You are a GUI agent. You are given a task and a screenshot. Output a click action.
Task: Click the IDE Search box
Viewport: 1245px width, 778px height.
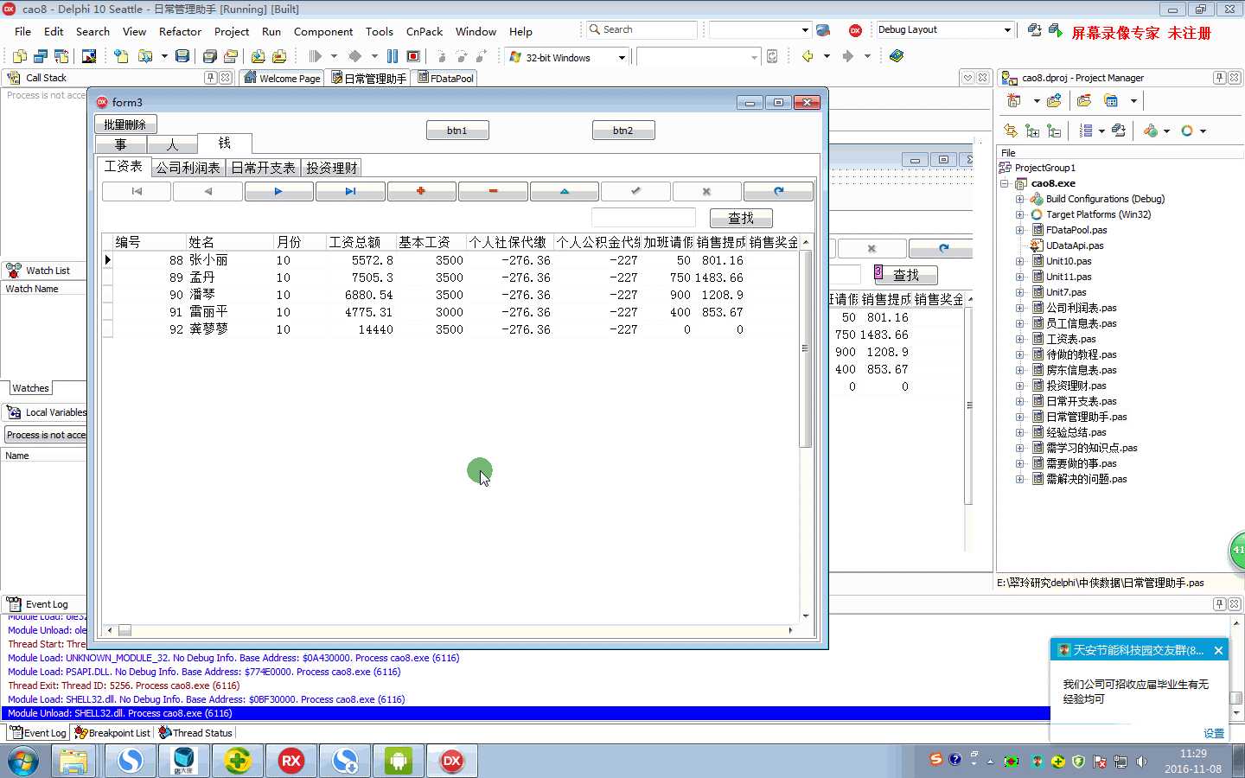642,29
